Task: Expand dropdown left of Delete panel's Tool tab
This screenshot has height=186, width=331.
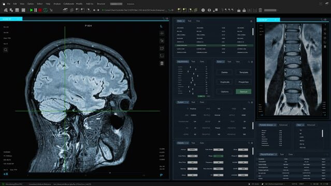Action: [x=221, y=61]
